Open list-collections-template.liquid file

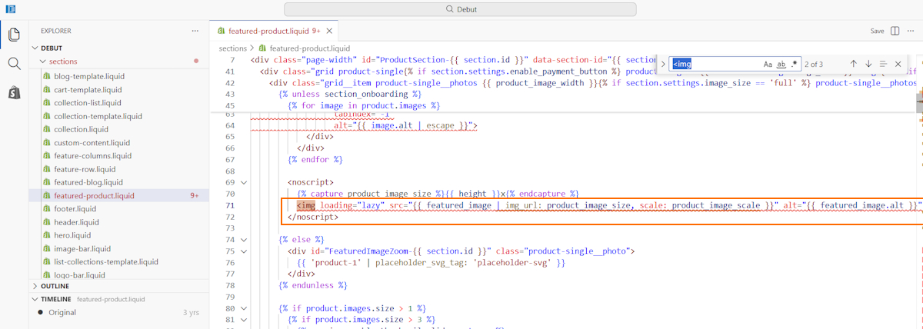click(x=106, y=261)
